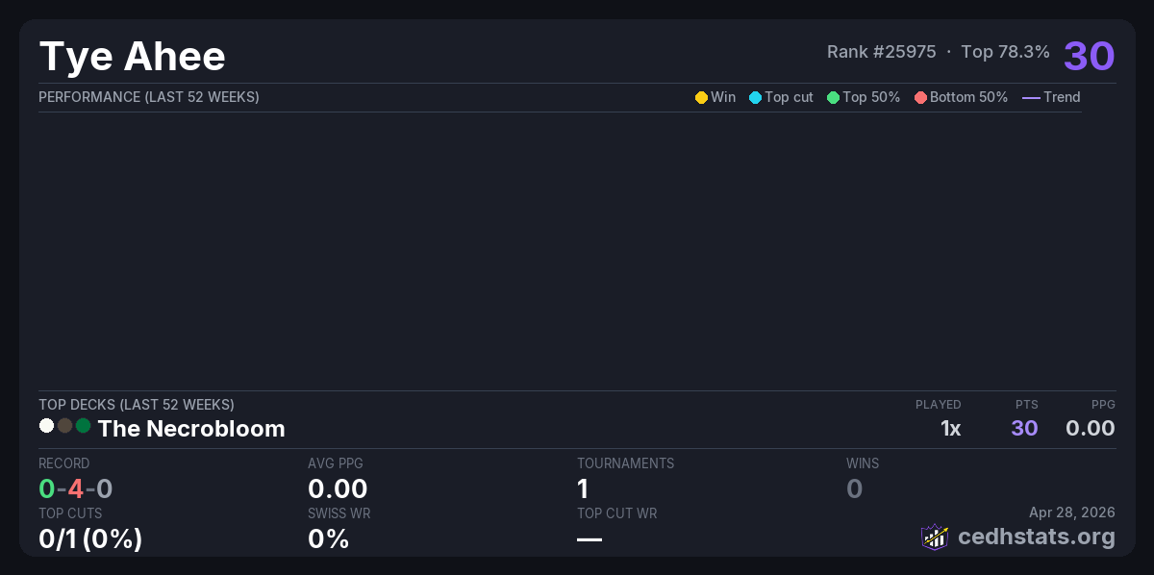Click the red Bottom 50% legend dot
This screenshot has width=1154, height=575.
click(920, 97)
